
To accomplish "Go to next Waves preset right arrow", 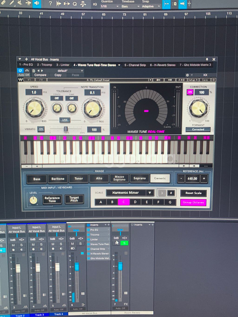I will pyautogui.click(x=170, y=80).
